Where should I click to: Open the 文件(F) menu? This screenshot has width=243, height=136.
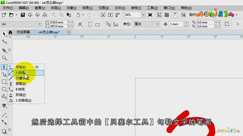click(x=8, y=8)
